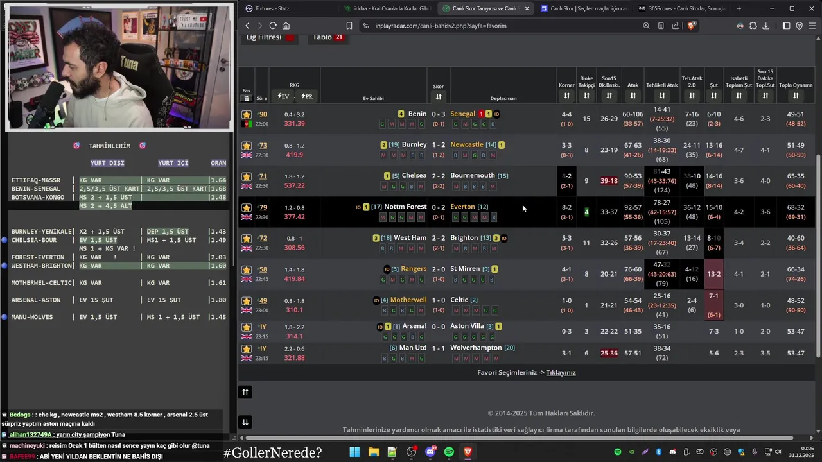Open Windows Start menu on the taskbar
Image resolution: width=822 pixels, height=462 pixels.
coord(354,452)
